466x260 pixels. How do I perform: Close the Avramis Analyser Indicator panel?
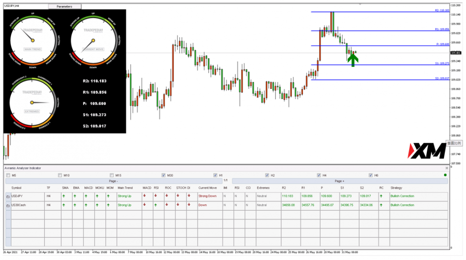coord(447,168)
